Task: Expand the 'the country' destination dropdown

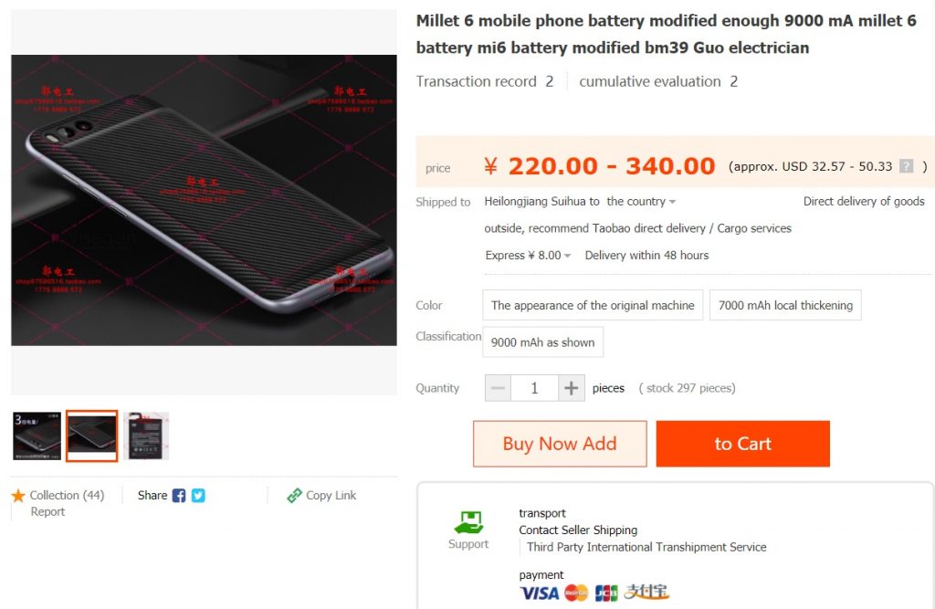Action: point(641,202)
